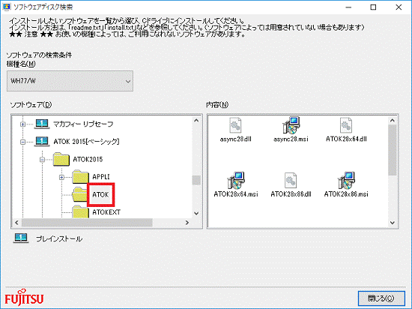Select the ATOK 2015[ベーシック] tree label

(x=86, y=142)
